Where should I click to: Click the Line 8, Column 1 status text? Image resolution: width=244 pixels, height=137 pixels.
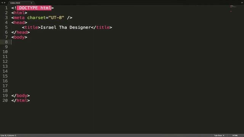click(8, 135)
